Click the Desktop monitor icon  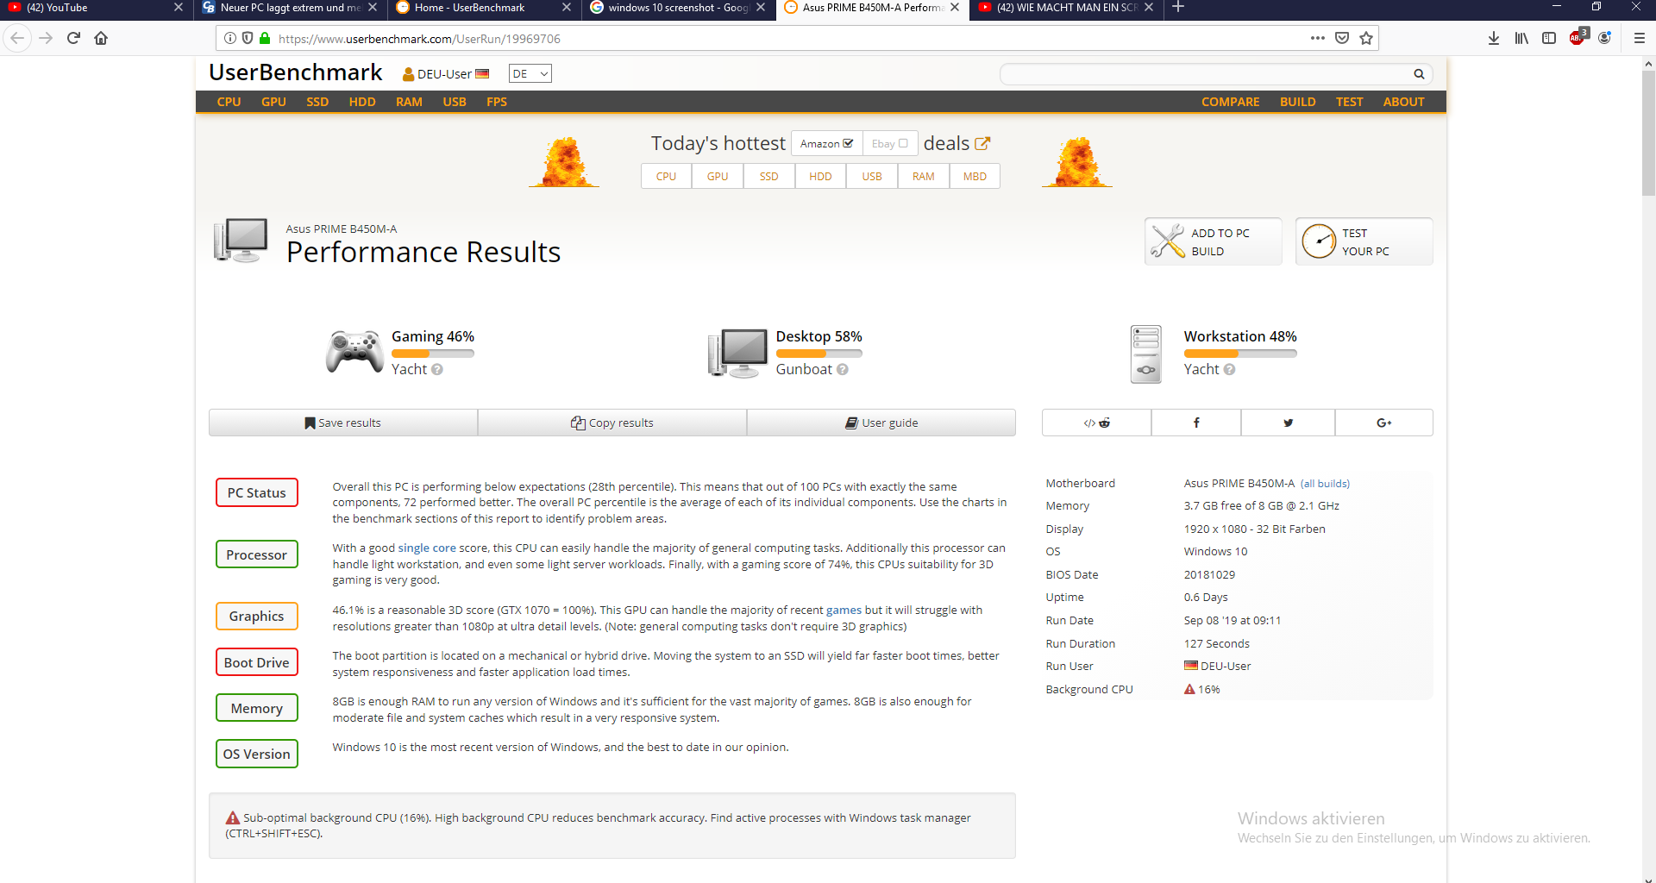(x=737, y=353)
